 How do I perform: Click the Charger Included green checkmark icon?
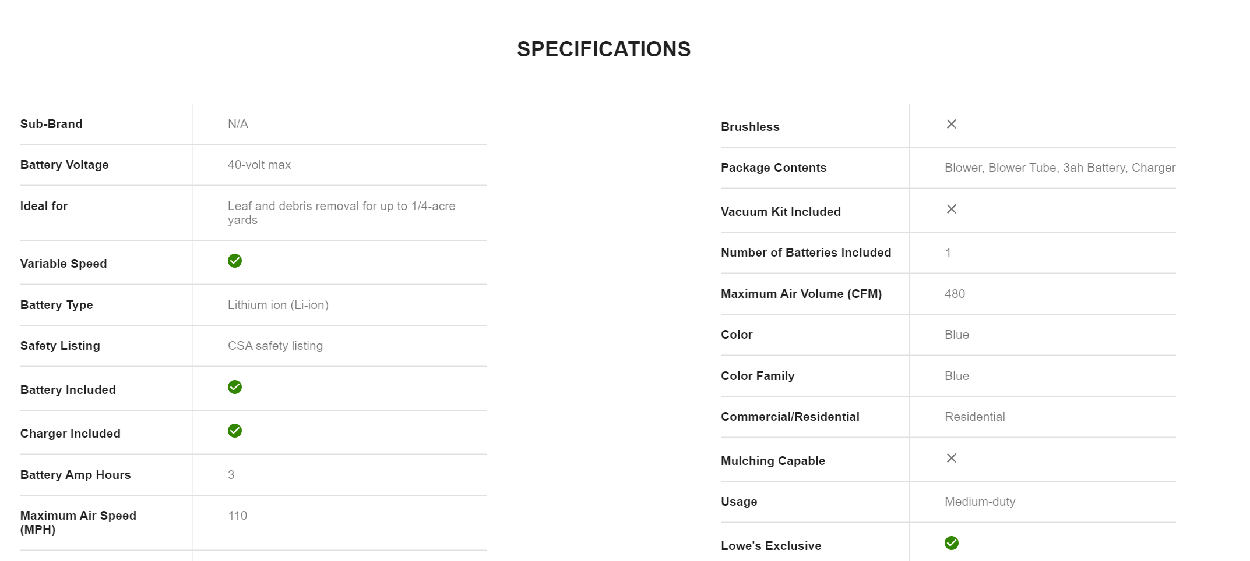tap(235, 431)
